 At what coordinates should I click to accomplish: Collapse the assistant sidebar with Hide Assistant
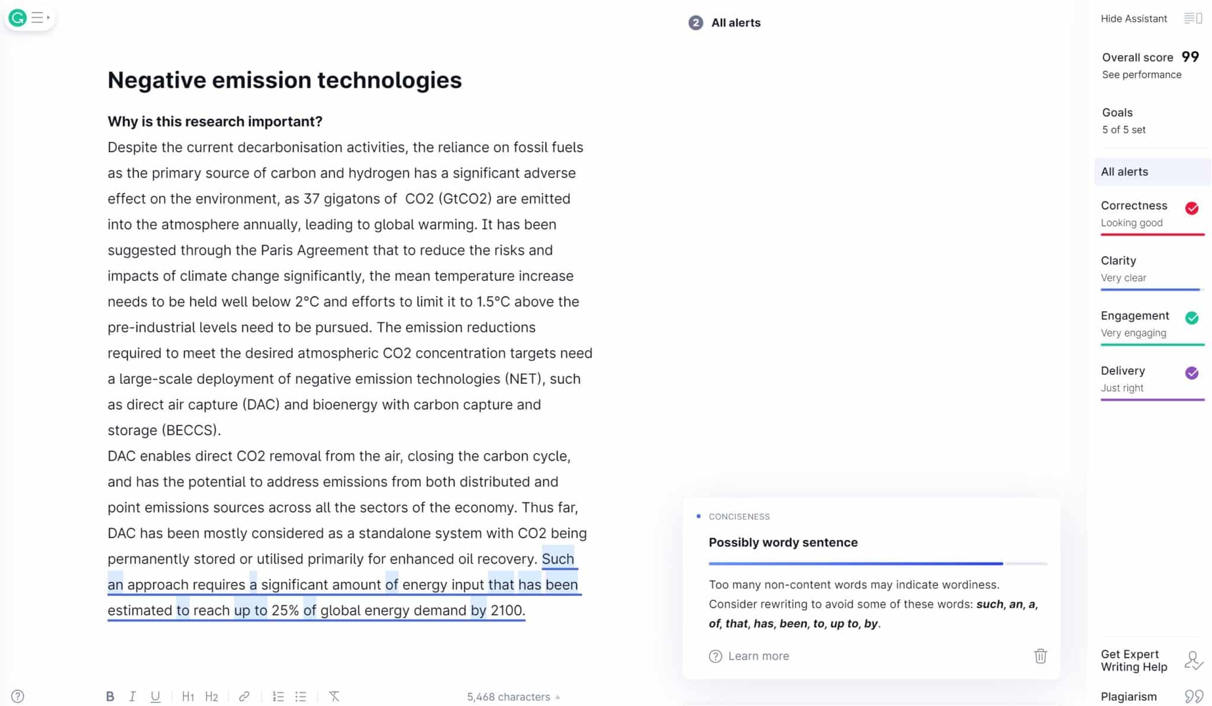click(1133, 18)
